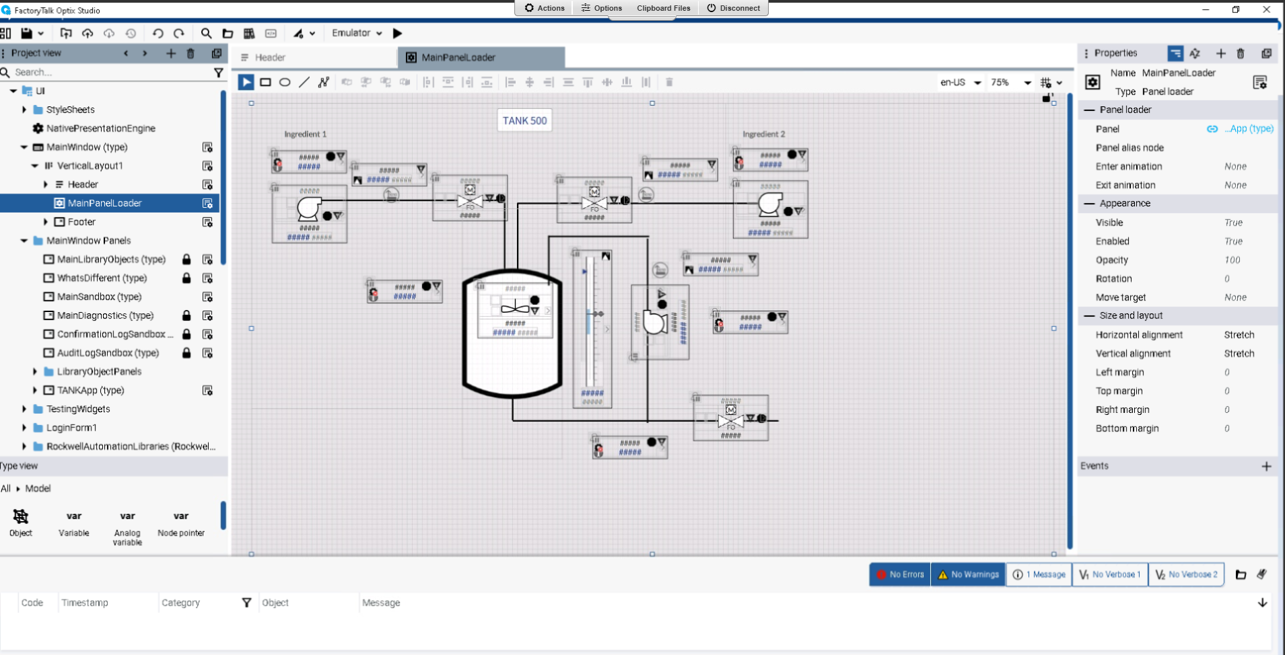Open the Actions menu

(545, 8)
